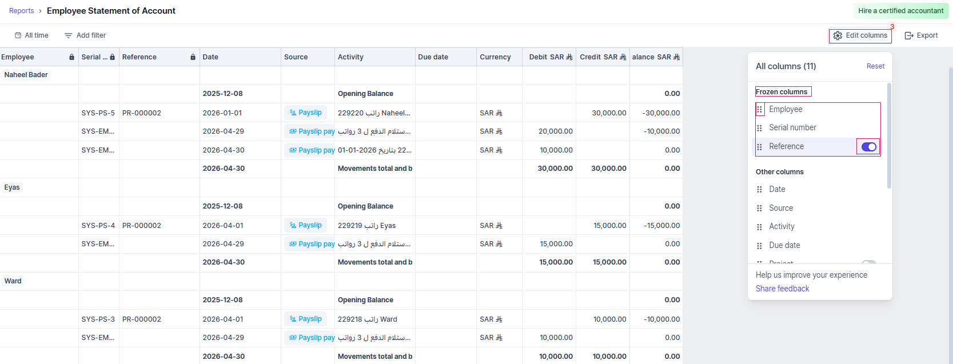Image resolution: width=953 pixels, height=364 pixels.
Task: Open the Add filter menu
Action: pos(85,35)
